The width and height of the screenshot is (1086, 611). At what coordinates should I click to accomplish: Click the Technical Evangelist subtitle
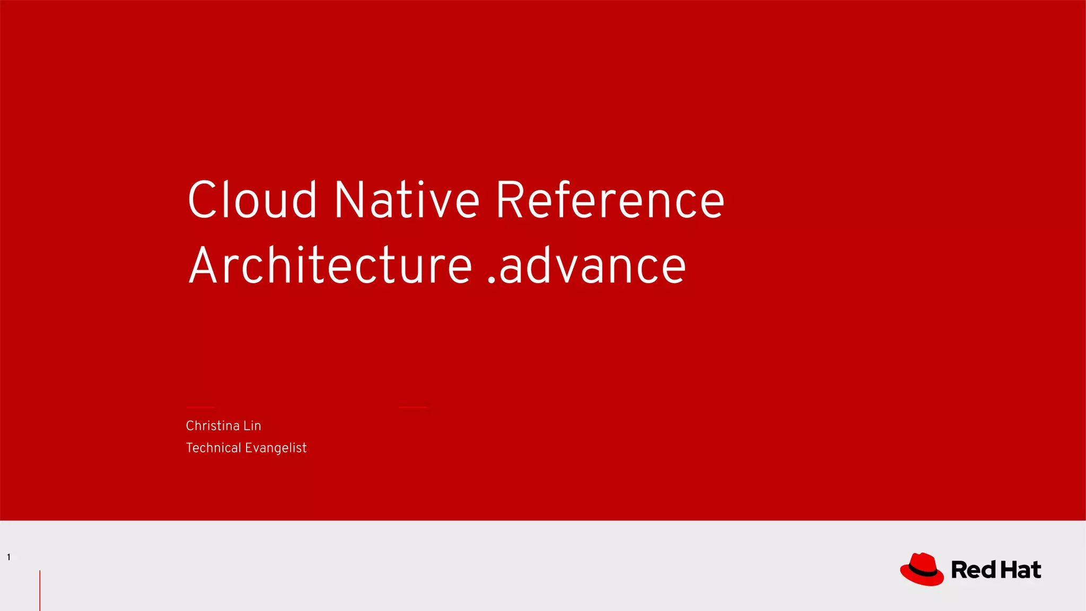[246, 448]
